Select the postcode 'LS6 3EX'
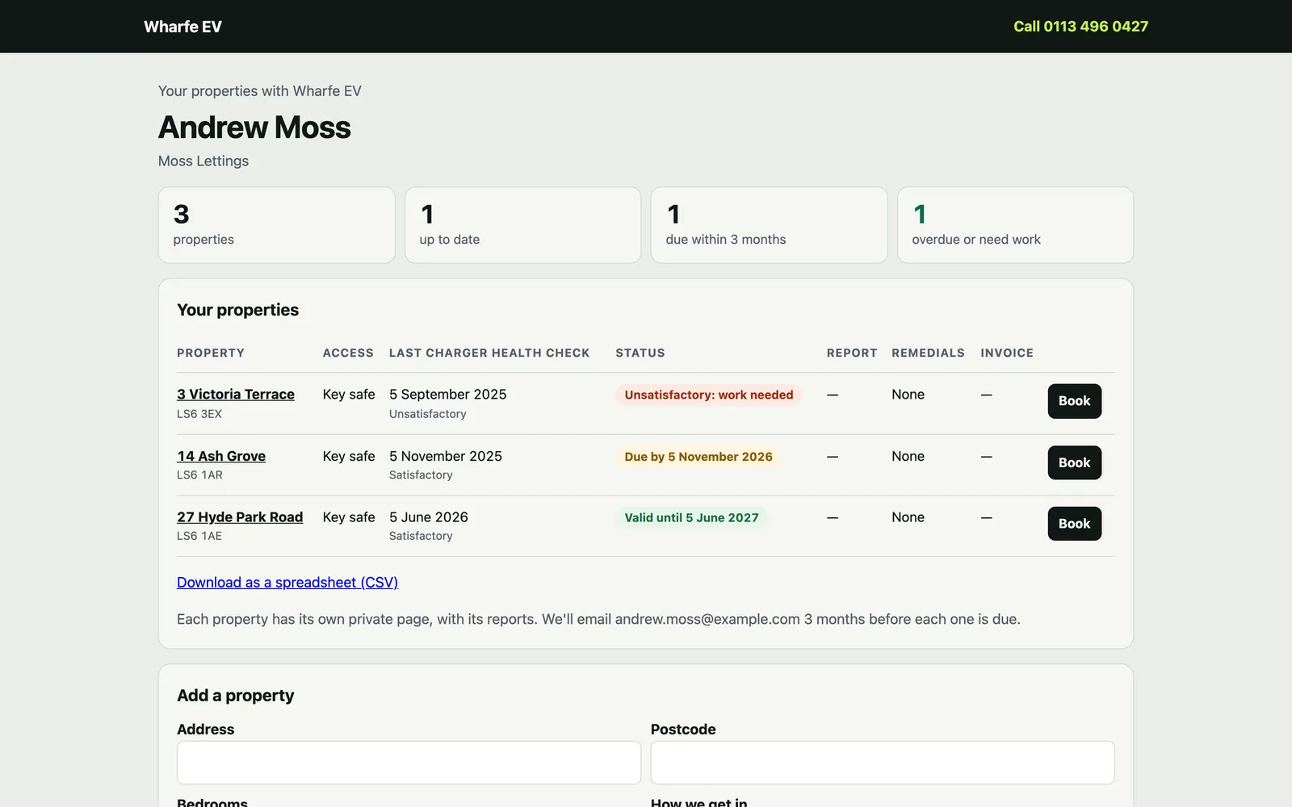 pos(199,414)
